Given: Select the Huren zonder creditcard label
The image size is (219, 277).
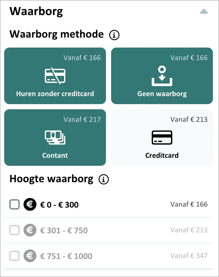Looking at the screenshot, I should pos(55,94).
